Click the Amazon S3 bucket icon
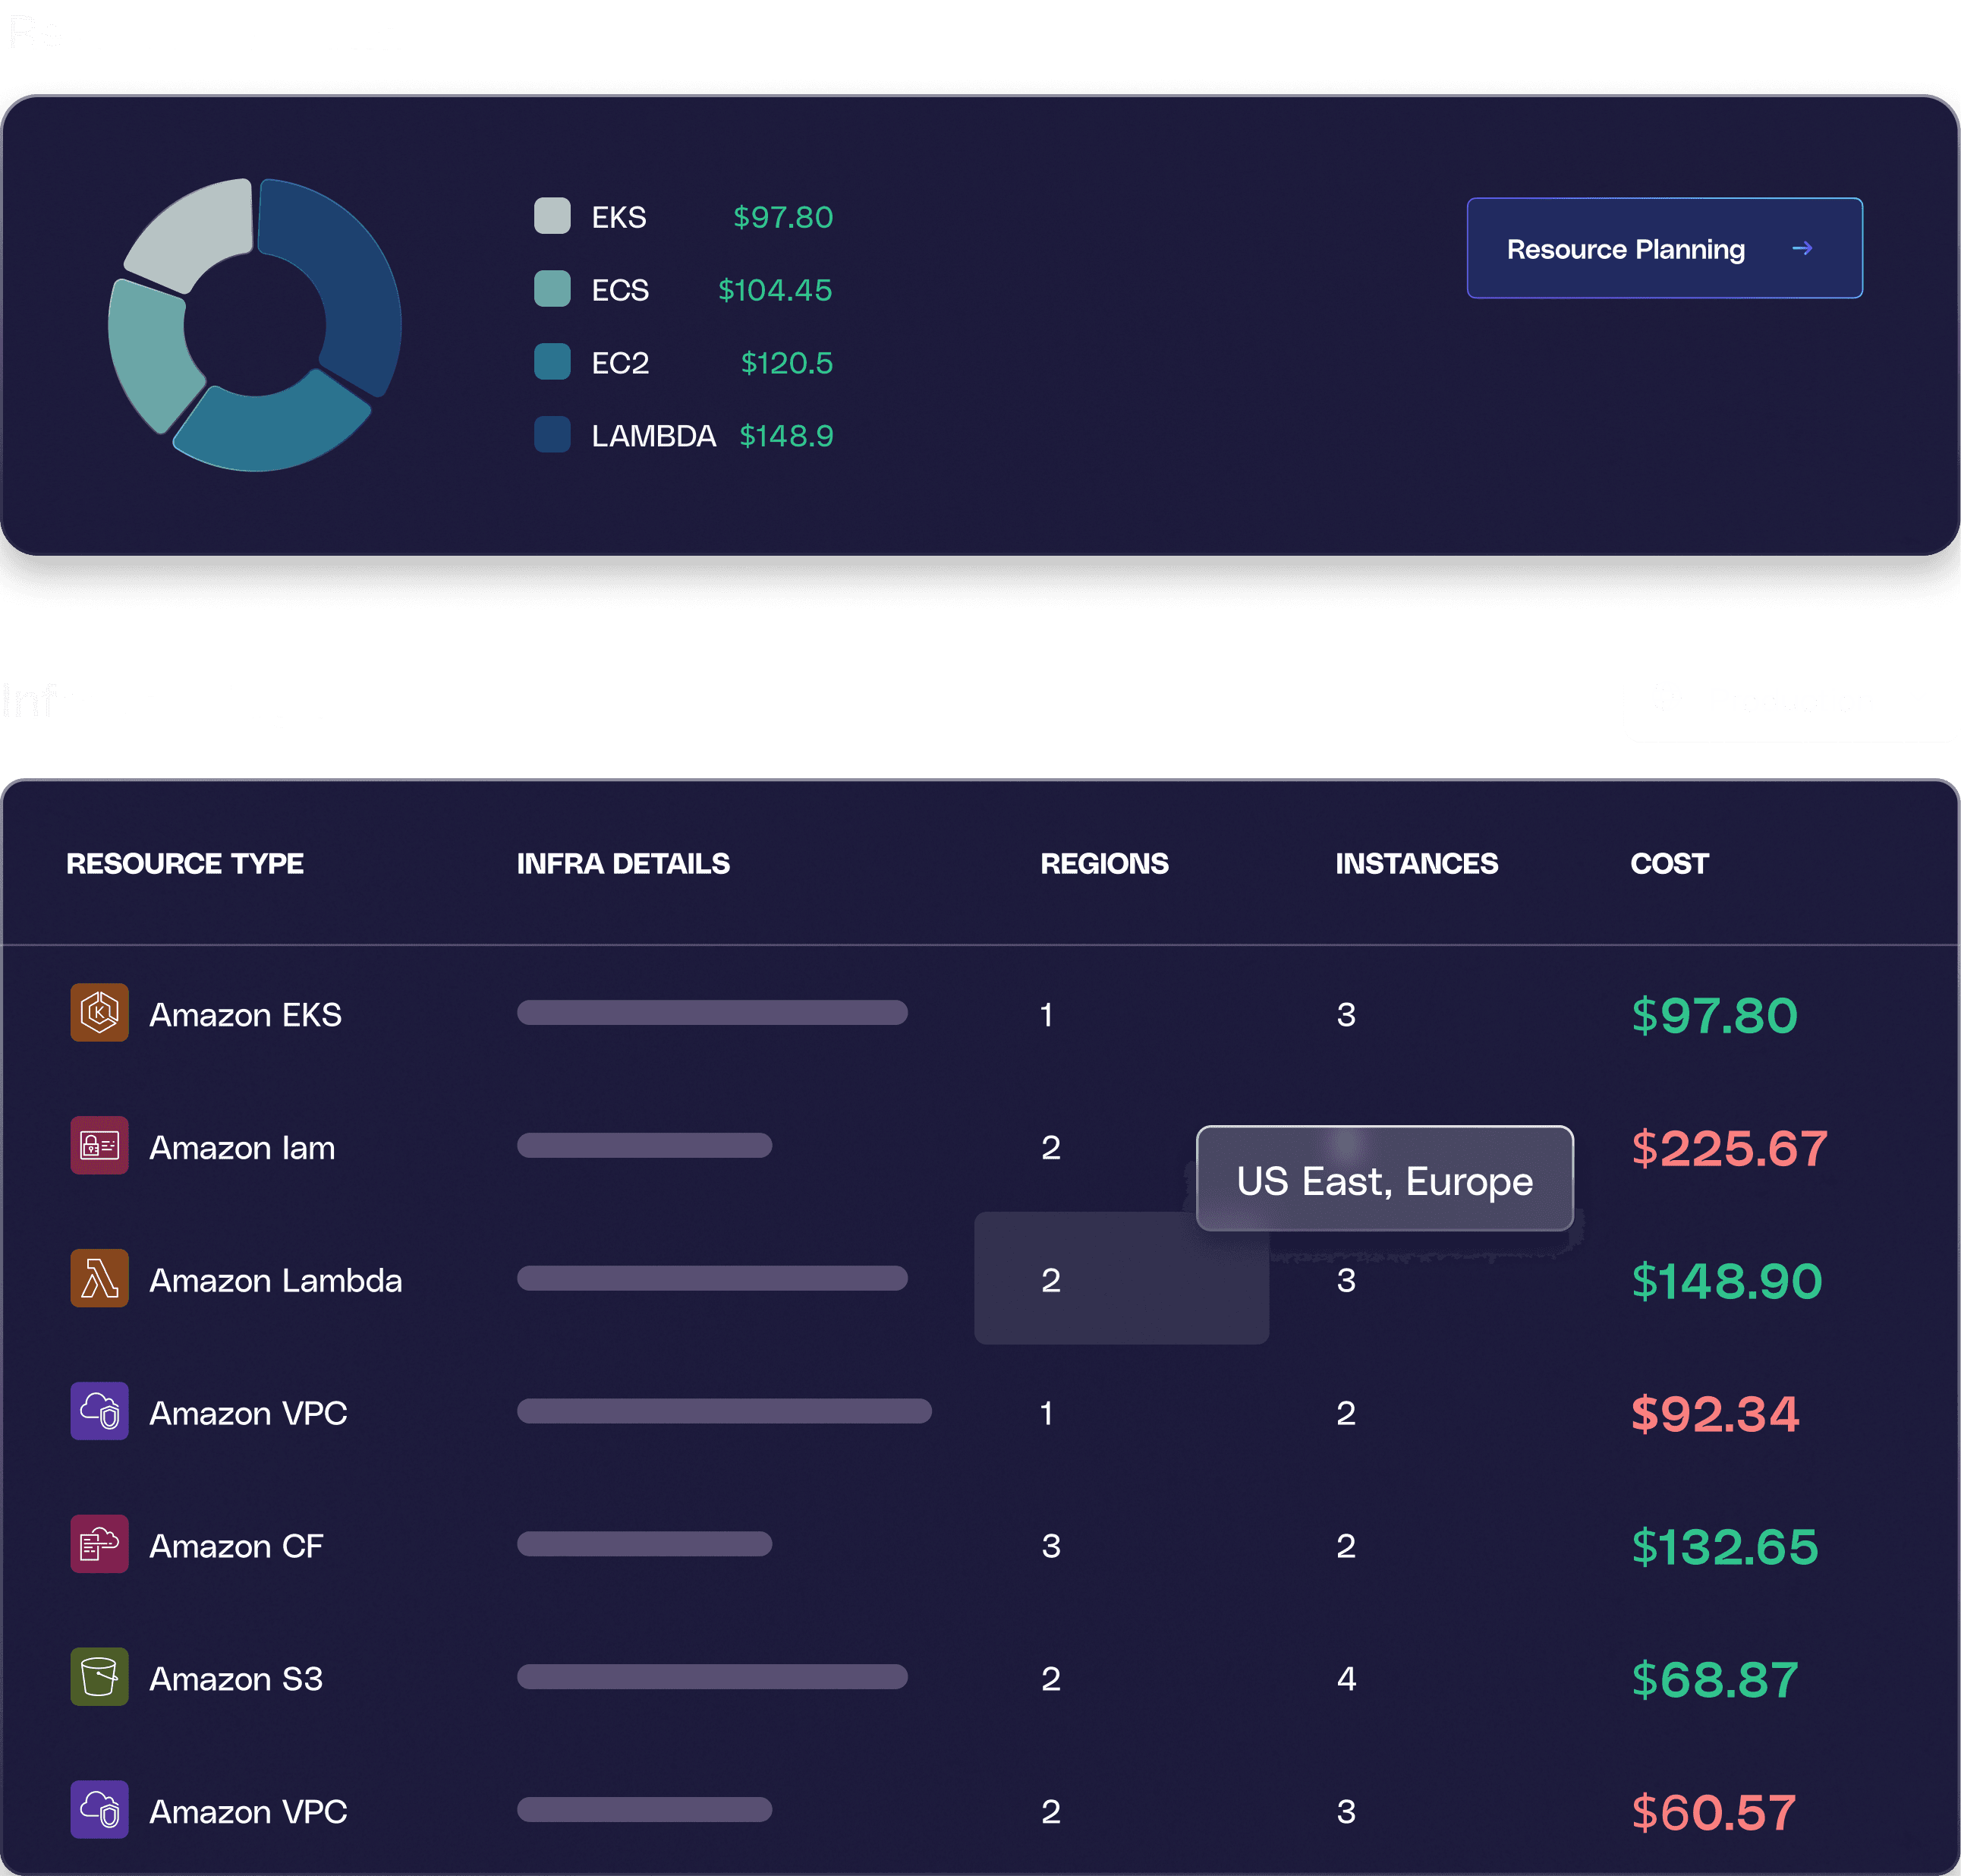 99,1677
